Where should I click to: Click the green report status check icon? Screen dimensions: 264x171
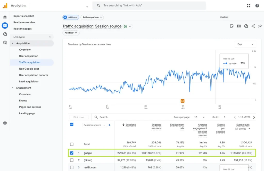(125, 26)
